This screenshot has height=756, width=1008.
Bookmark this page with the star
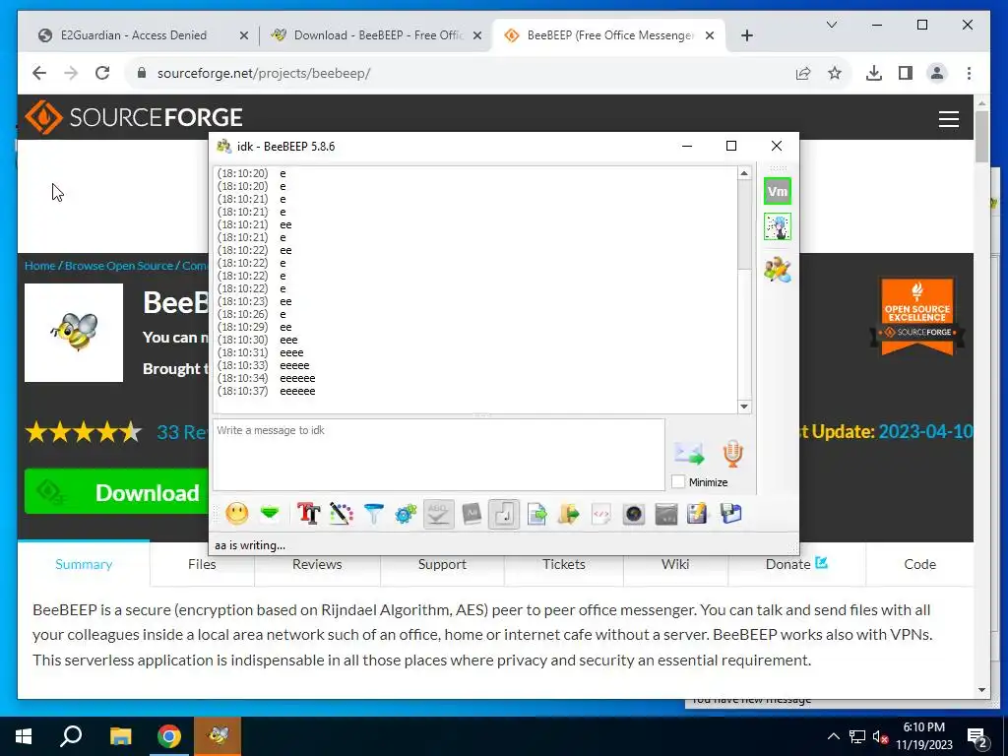coord(835,73)
